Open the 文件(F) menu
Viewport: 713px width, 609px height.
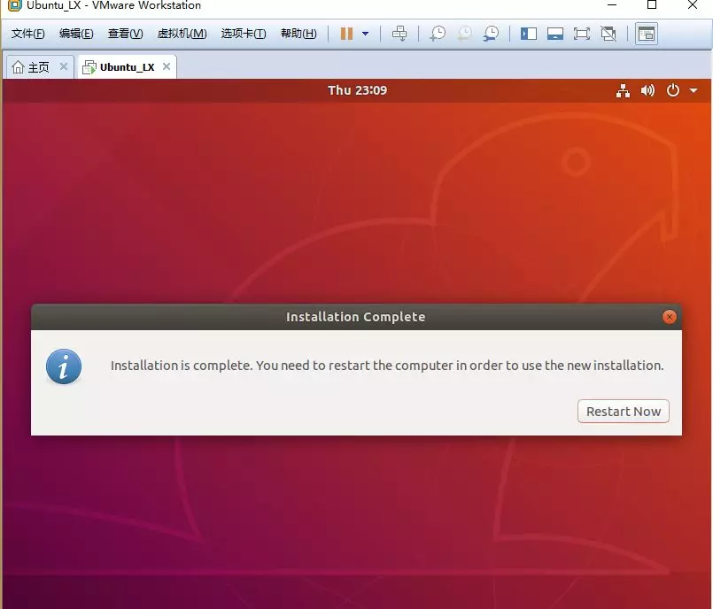pyautogui.click(x=27, y=34)
